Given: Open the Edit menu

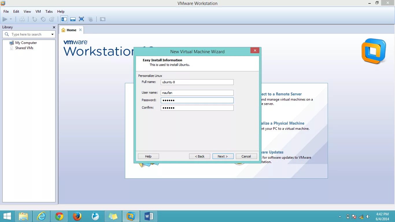Looking at the screenshot, I should [16, 12].
